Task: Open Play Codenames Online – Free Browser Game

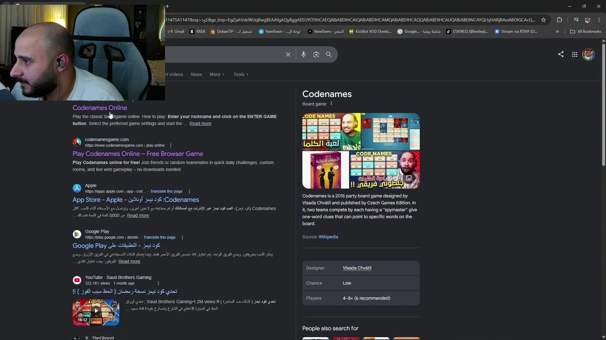Action: coord(138,153)
